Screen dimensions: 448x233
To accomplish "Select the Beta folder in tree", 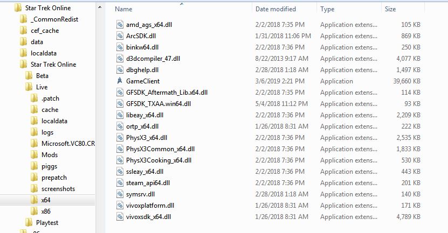I will point(42,75).
